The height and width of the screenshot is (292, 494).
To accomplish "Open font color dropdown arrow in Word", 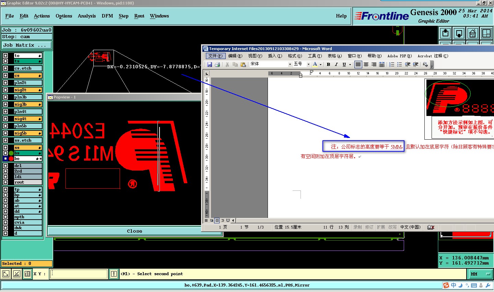I will click(320, 64).
